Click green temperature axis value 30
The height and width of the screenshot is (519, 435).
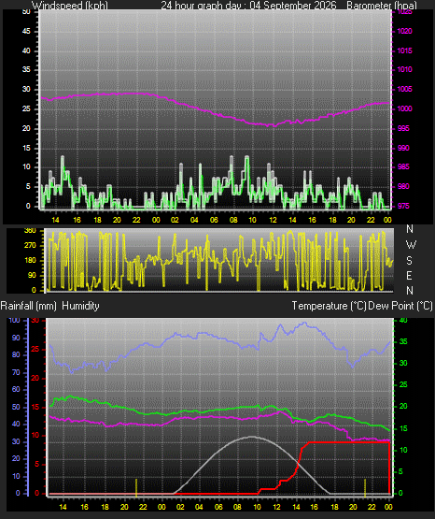pyautogui.click(x=403, y=363)
